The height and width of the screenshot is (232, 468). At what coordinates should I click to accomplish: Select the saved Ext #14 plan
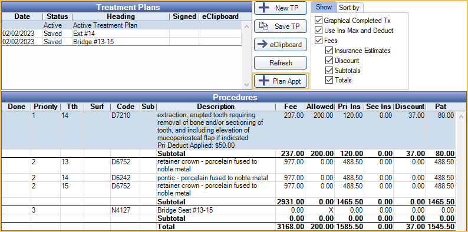pyautogui.click(x=121, y=34)
